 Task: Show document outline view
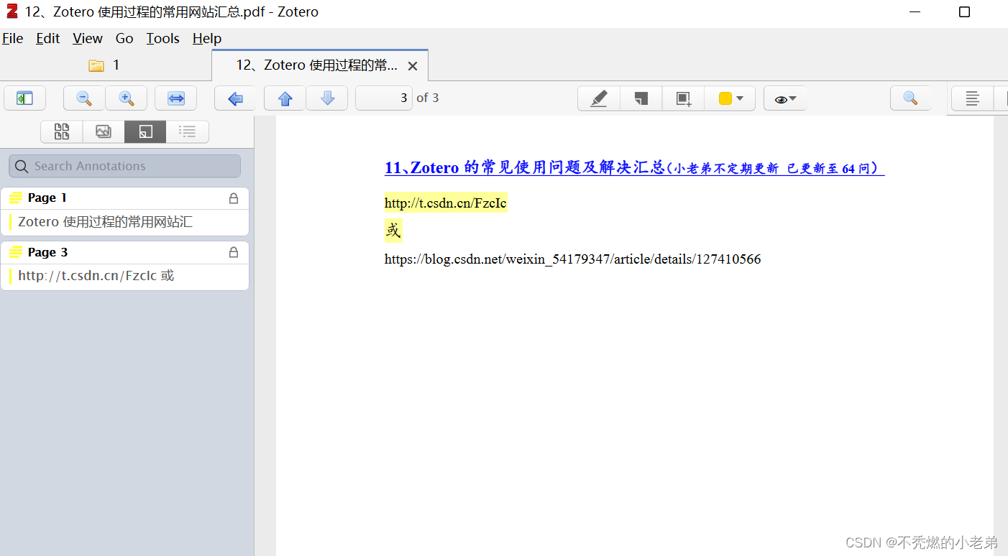188,131
